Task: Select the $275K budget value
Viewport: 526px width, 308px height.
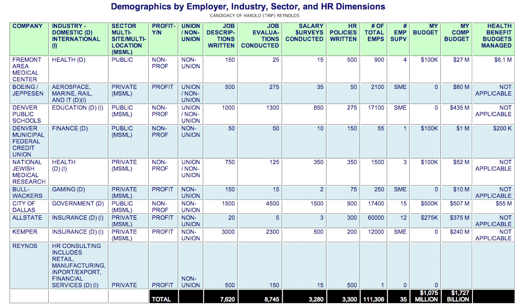Action: pos(429,218)
